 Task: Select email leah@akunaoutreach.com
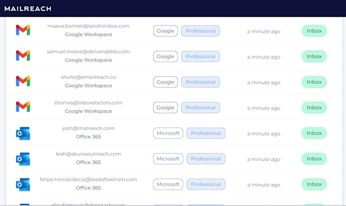coord(88,154)
